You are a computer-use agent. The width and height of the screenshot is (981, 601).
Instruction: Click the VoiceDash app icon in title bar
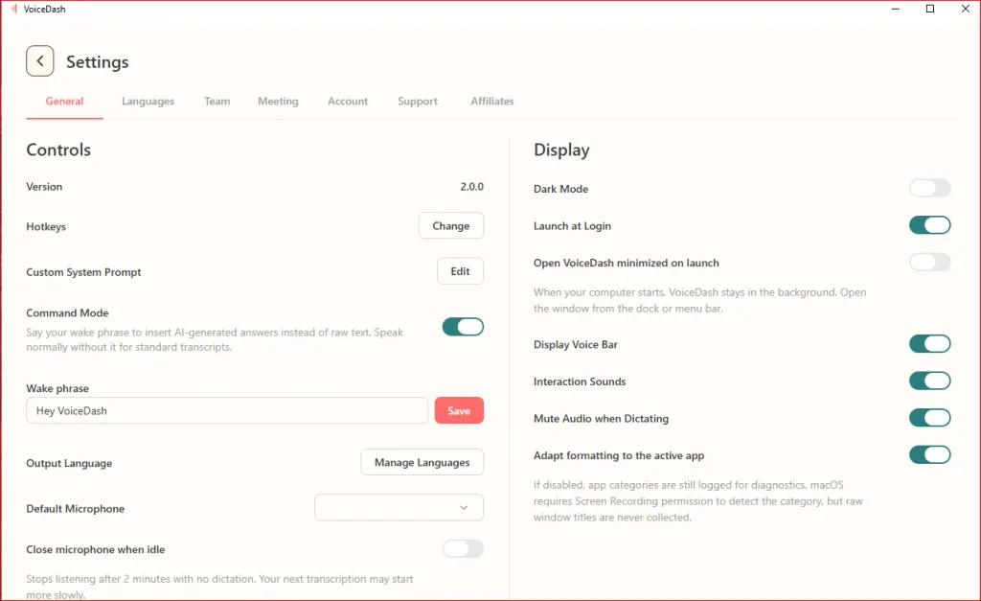[x=13, y=9]
